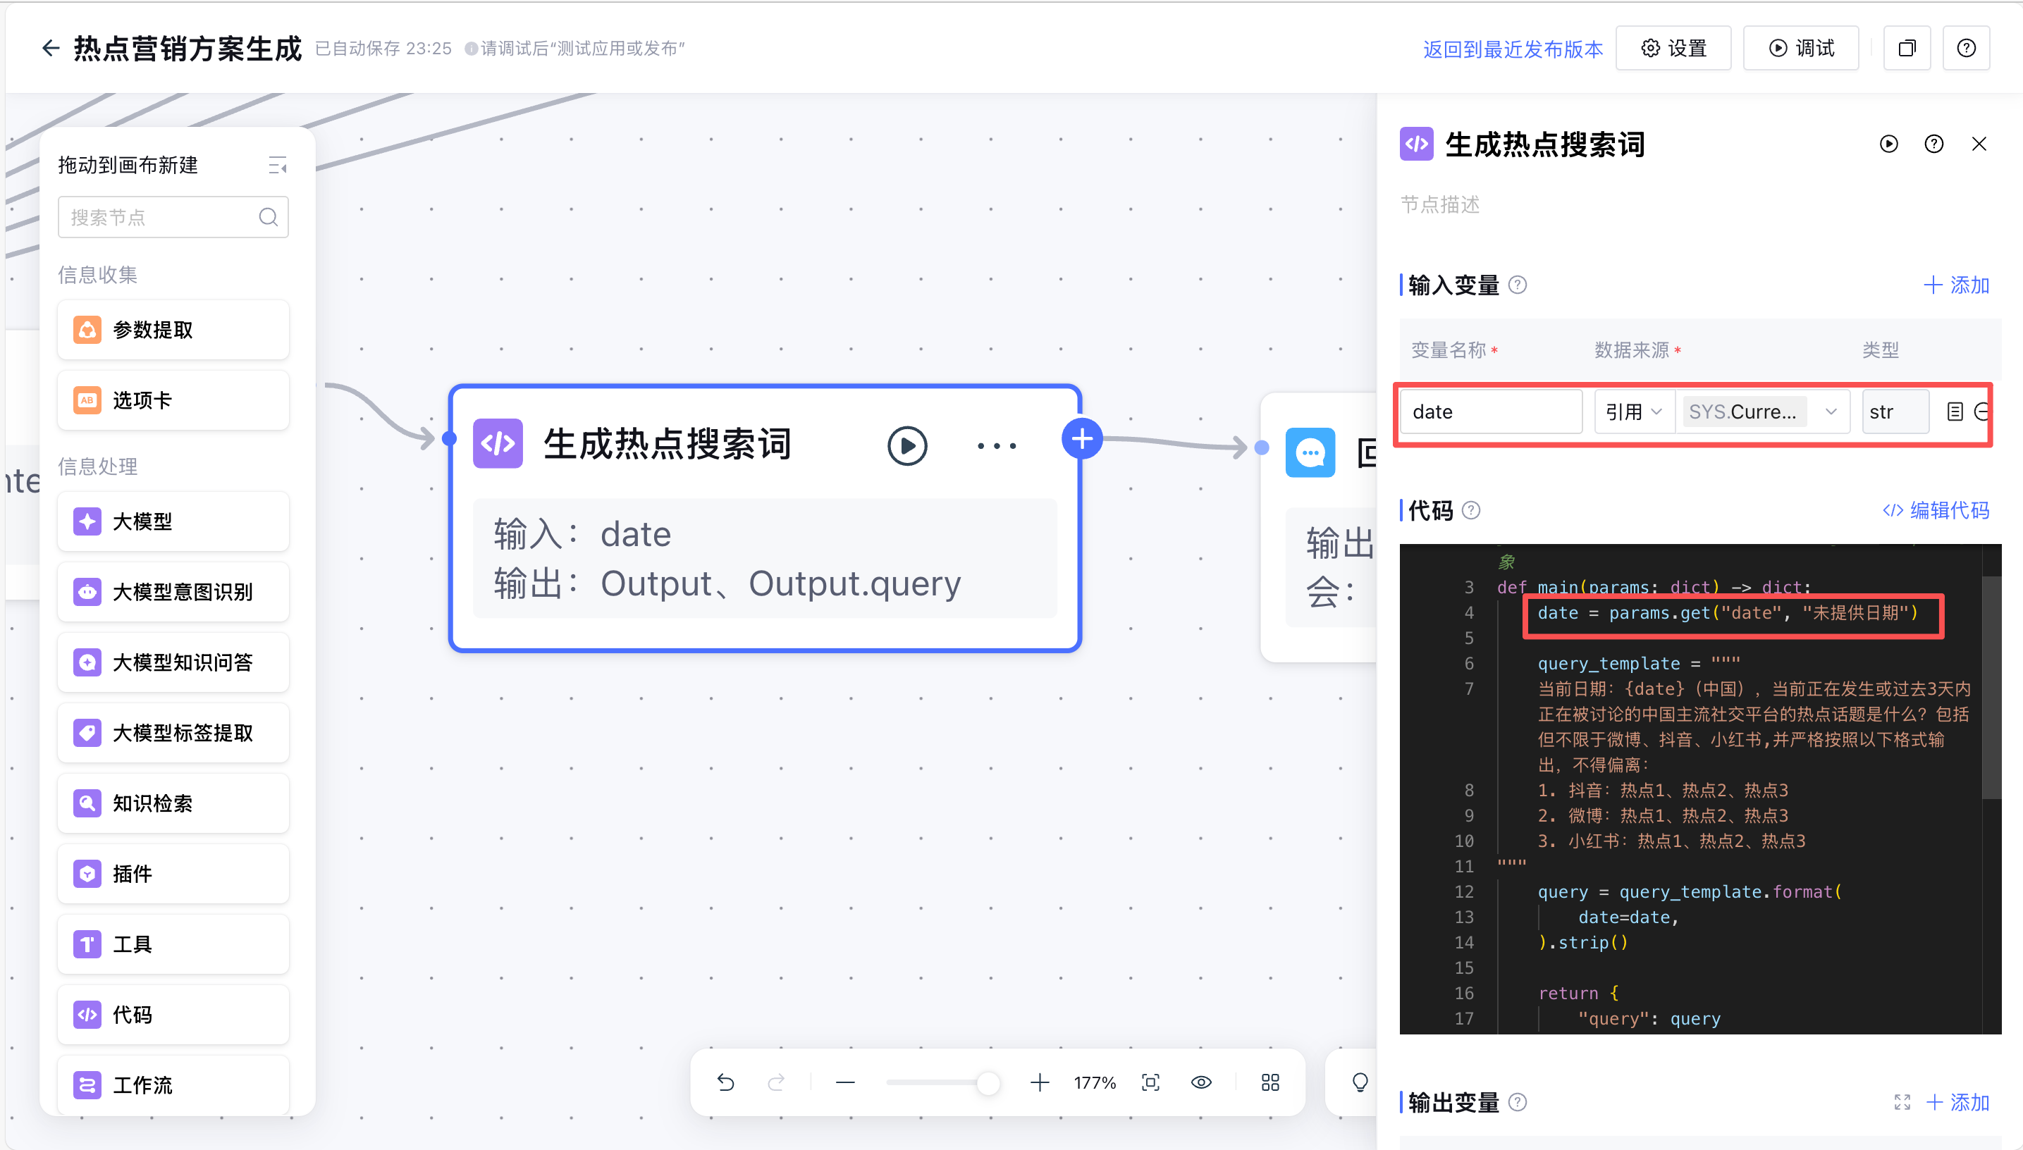Click the 编辑代码 link
Image resolution: width=2023 pixels, height=1150 pixels.
1936,510
